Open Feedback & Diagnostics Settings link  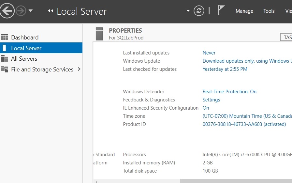[211, 100]
